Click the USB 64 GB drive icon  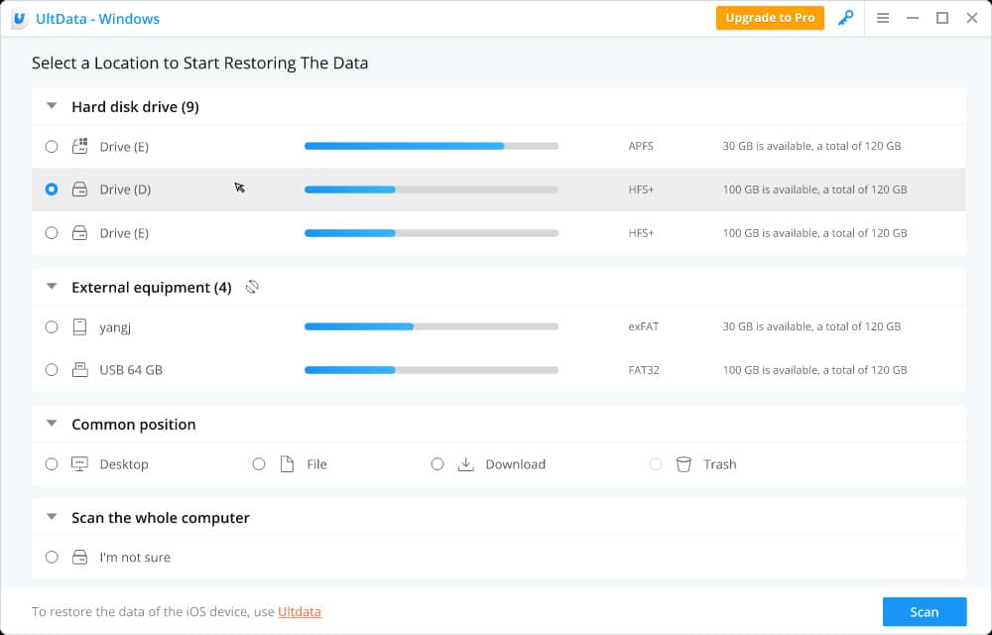[x=79, y=370]
